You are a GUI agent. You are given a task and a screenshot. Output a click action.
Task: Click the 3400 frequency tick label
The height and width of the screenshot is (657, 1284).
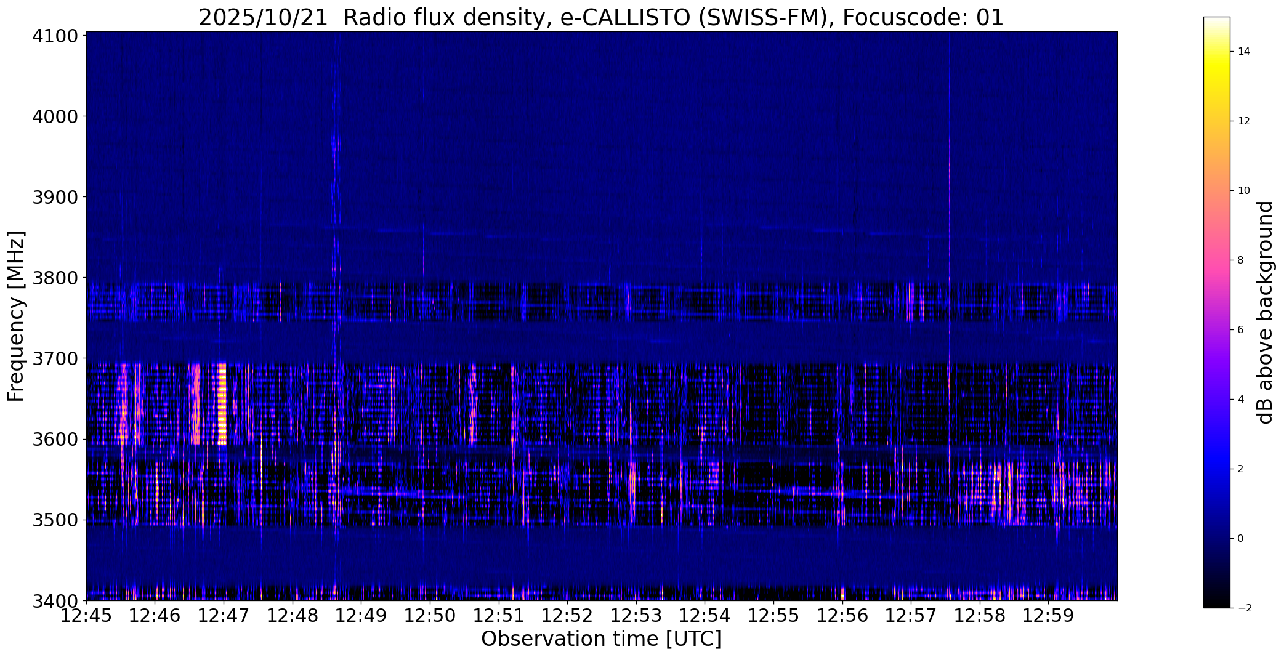tap(56, 601)
